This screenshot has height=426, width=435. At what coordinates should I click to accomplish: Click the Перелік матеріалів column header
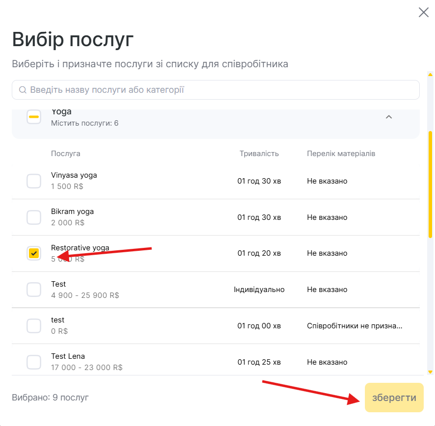(341, 154)
